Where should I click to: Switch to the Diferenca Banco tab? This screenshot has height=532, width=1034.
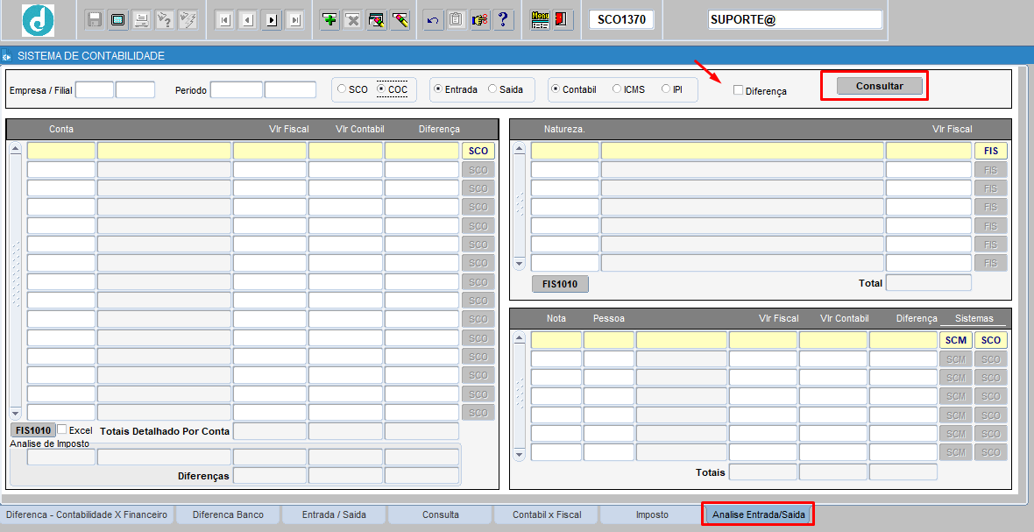[x=228, y=514]
